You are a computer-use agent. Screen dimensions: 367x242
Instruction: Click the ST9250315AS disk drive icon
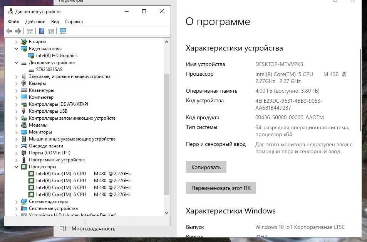point(31,70)
